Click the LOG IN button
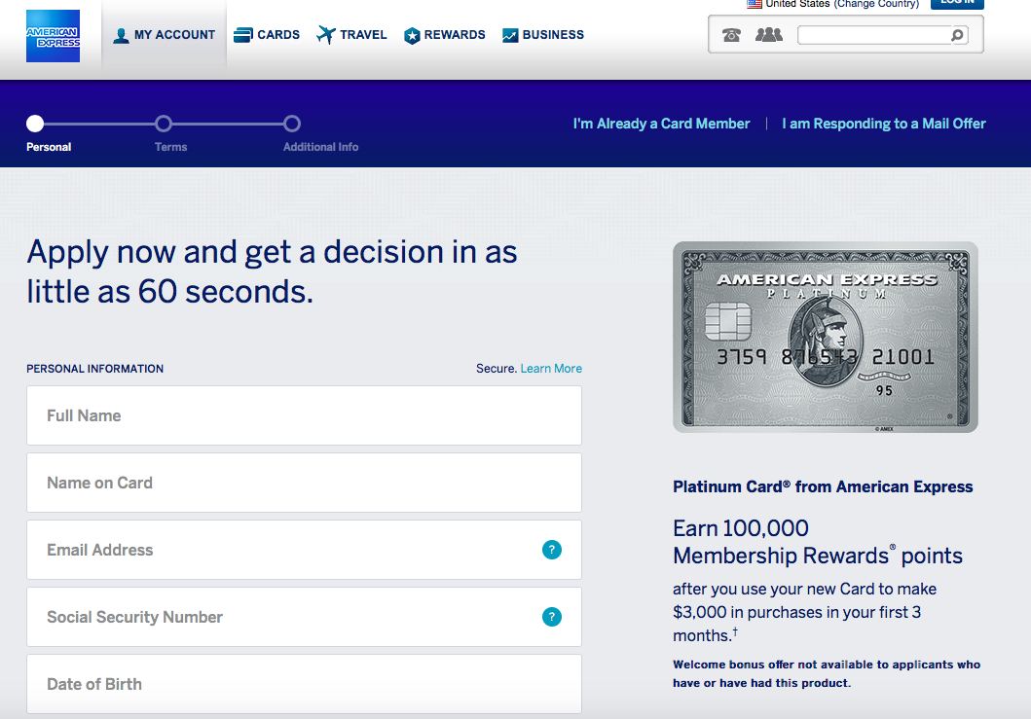Screen dimensions: 1031x719 pyautogui.click(x=957, y=3)
